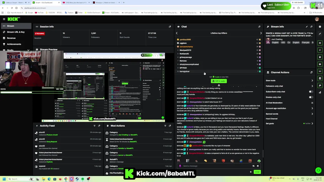Pop out the Mod Actions panel
The height and width of the screenshot is (182, 324).
pos(170,126)
